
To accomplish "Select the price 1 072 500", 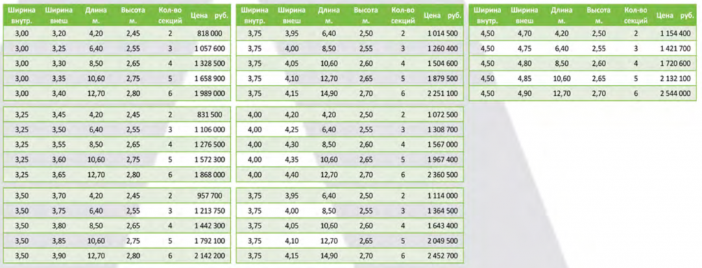I will pos(443,114).
